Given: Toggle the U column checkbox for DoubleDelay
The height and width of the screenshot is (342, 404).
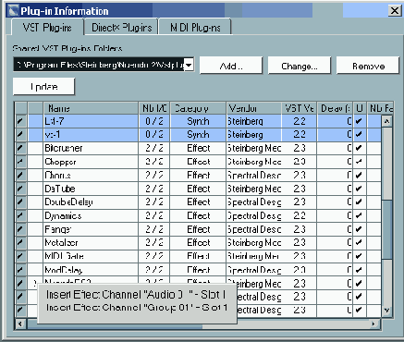Looking at the screenshot, I should coord(359,202).
